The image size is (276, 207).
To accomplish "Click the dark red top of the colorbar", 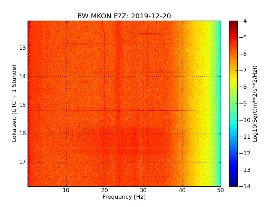I will click(234, 24).
